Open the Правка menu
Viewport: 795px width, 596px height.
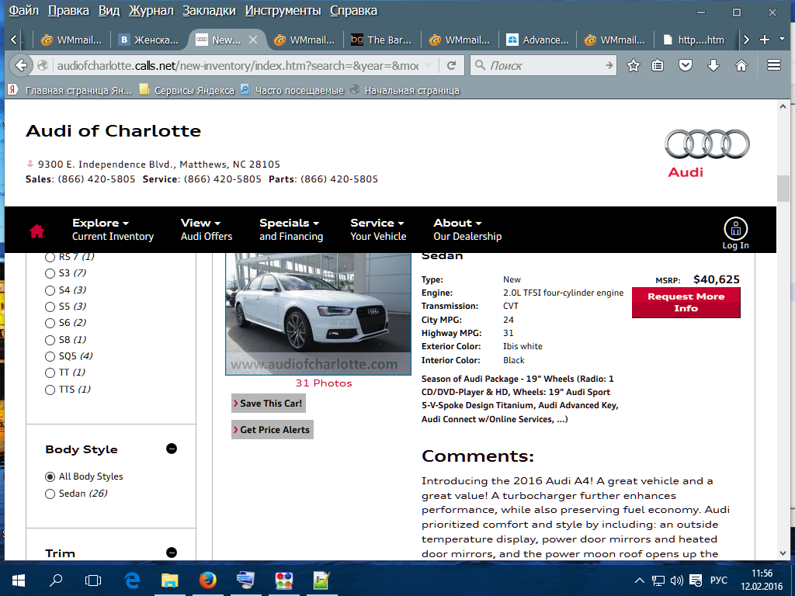click(x=68, y=11)
